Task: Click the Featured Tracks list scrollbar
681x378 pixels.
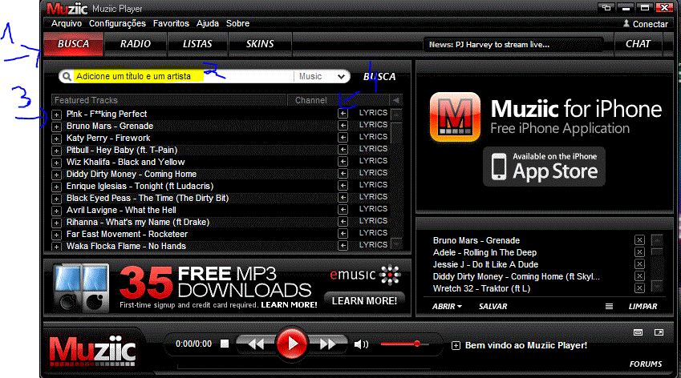Action: [396, 179]
